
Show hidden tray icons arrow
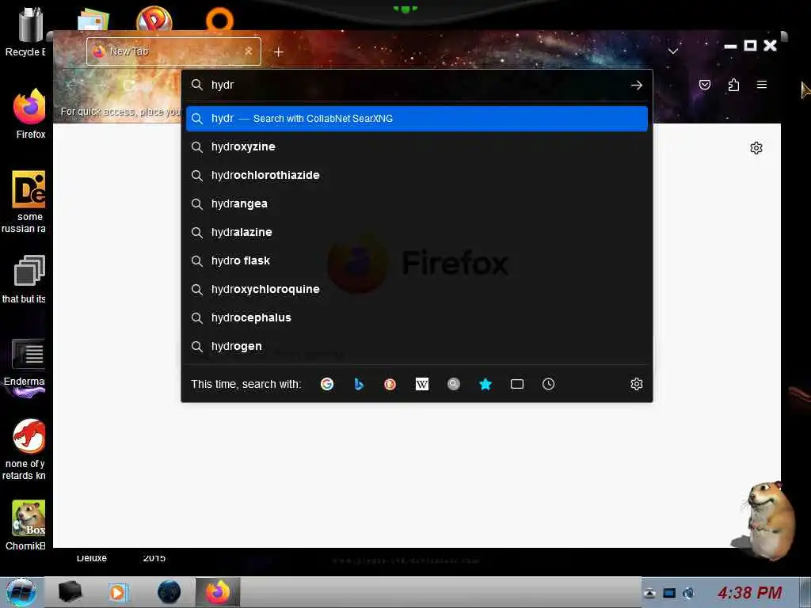649,593
